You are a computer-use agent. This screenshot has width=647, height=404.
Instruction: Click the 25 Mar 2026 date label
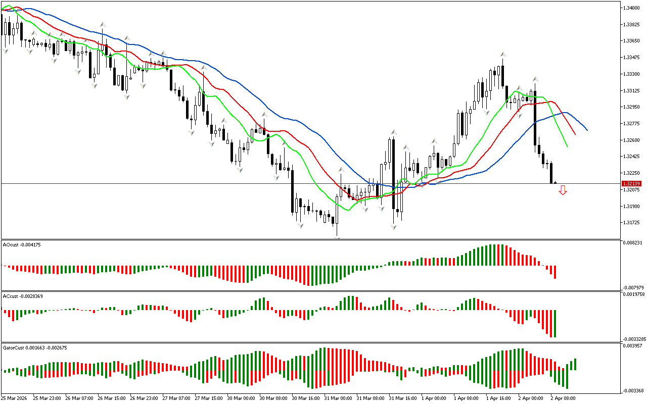(16, 398)
